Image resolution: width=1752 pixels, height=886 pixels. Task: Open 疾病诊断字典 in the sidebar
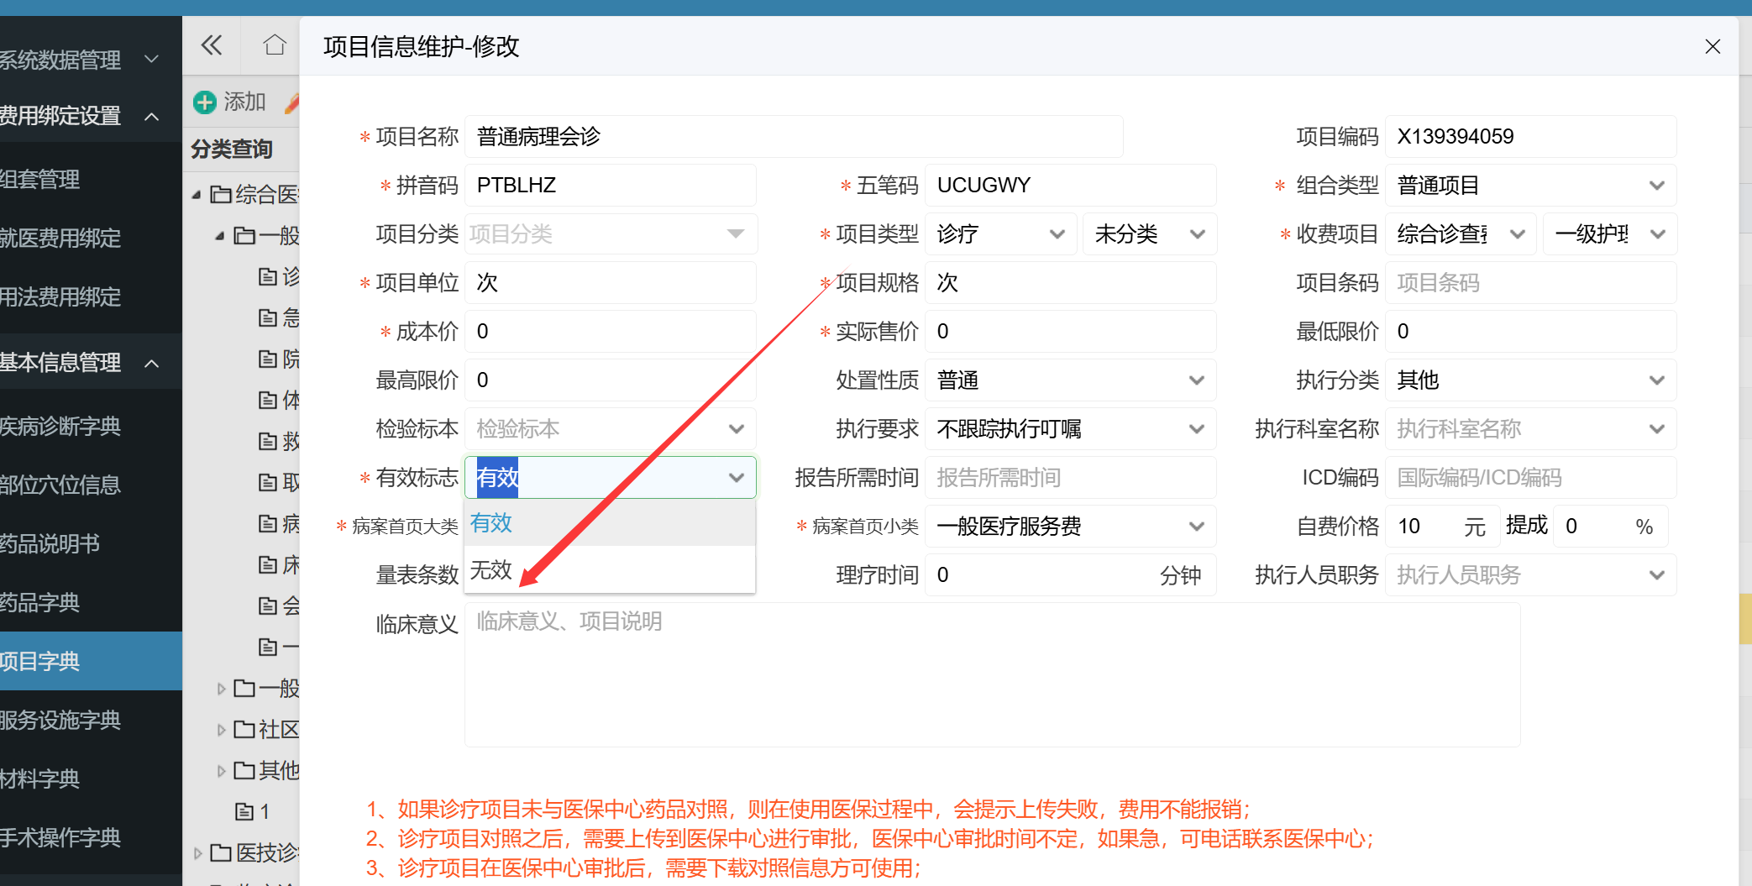[x=84, y=427]
